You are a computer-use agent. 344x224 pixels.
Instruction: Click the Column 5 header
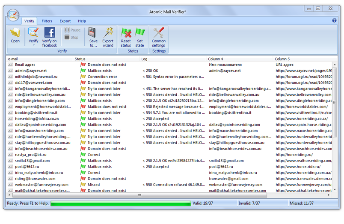pyautogui.click(x=305, y=59)
